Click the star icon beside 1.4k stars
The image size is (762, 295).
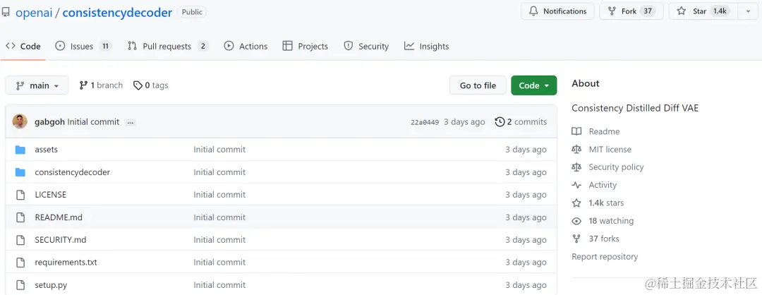(576, 203)
